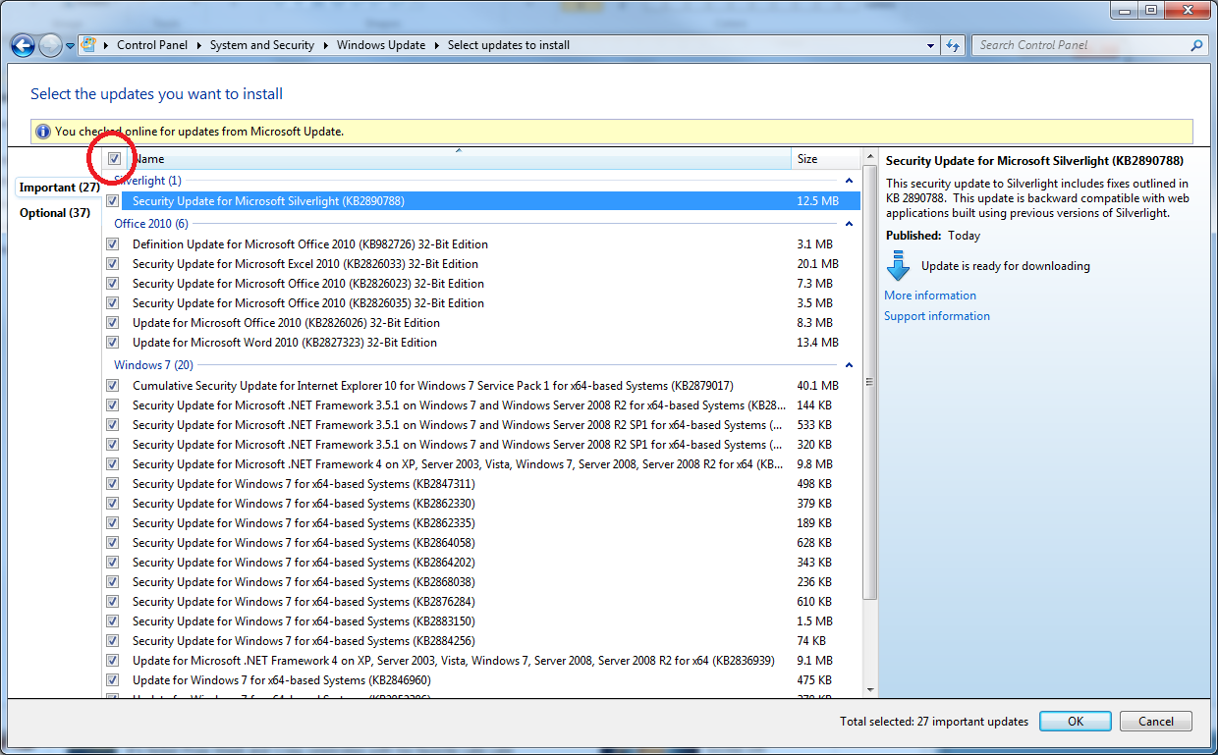Open the recent pages dropdown arrow

pos(70,45)
